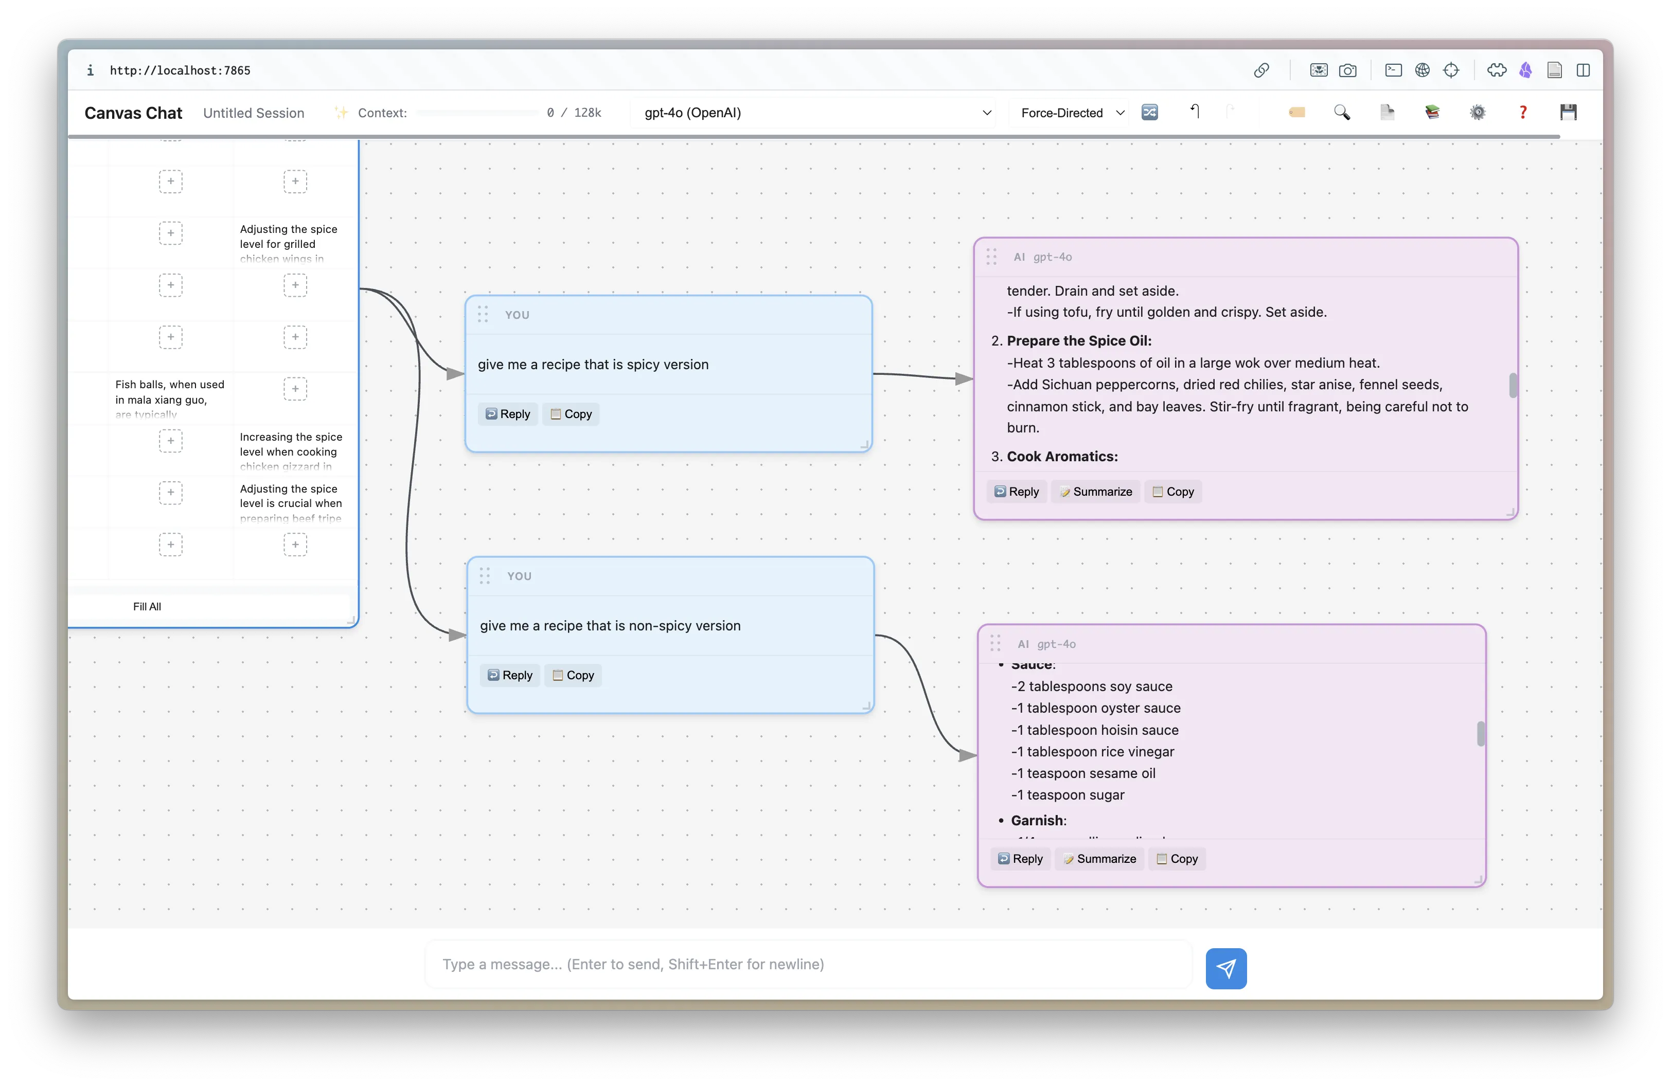Click the tag label icon
Image resolution: width=1671 pixels, height=1086 pixels.
1296,112
